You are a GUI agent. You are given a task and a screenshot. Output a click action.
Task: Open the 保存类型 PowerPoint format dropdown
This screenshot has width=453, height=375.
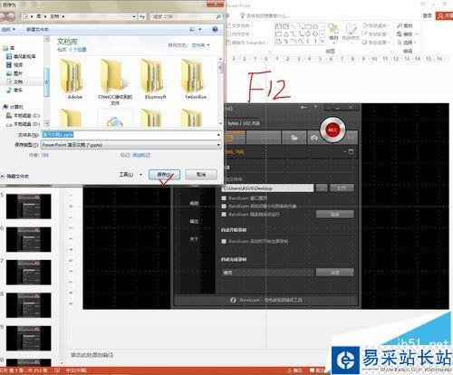coord(131,145)
